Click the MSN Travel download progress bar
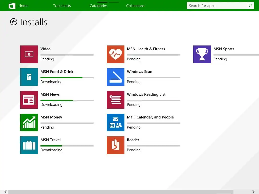Image resolution: width=259 pixels, height=194 pixels. [67, 146]
